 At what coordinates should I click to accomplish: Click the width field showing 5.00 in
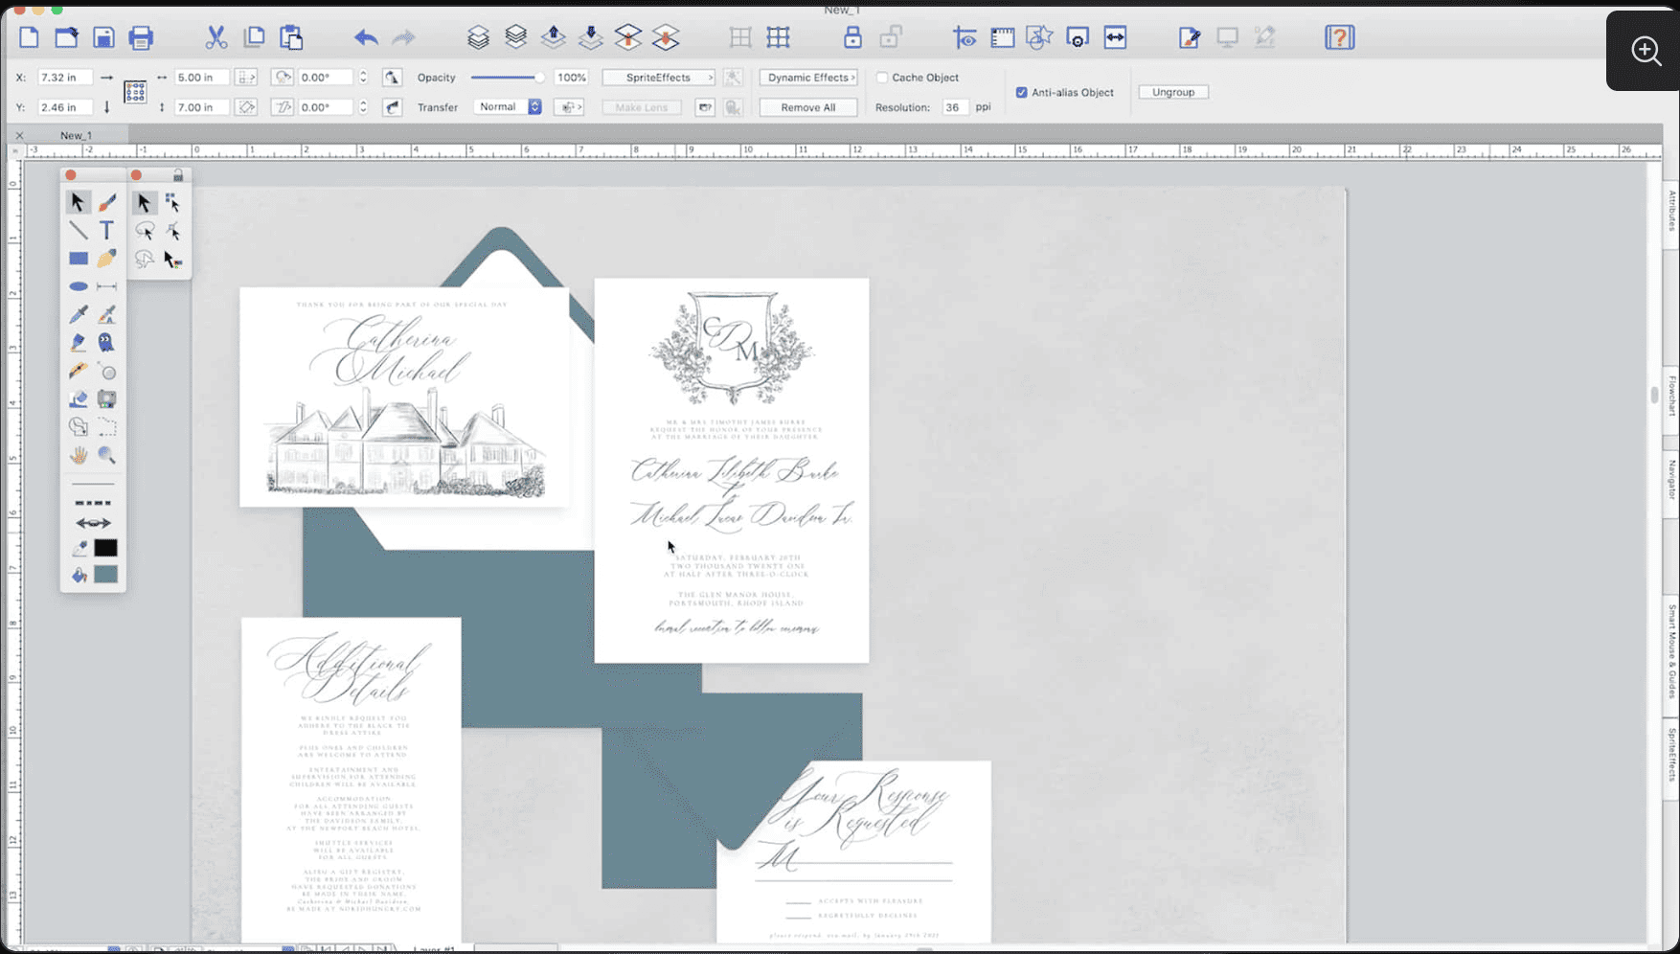click(x=201, y=78)
